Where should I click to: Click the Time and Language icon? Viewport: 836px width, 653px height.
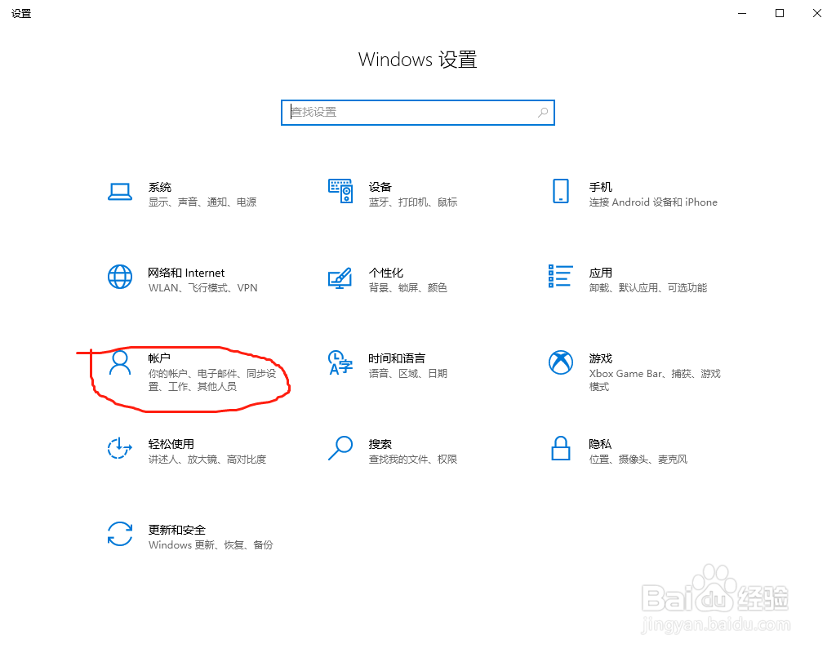(x=340, y=362)
